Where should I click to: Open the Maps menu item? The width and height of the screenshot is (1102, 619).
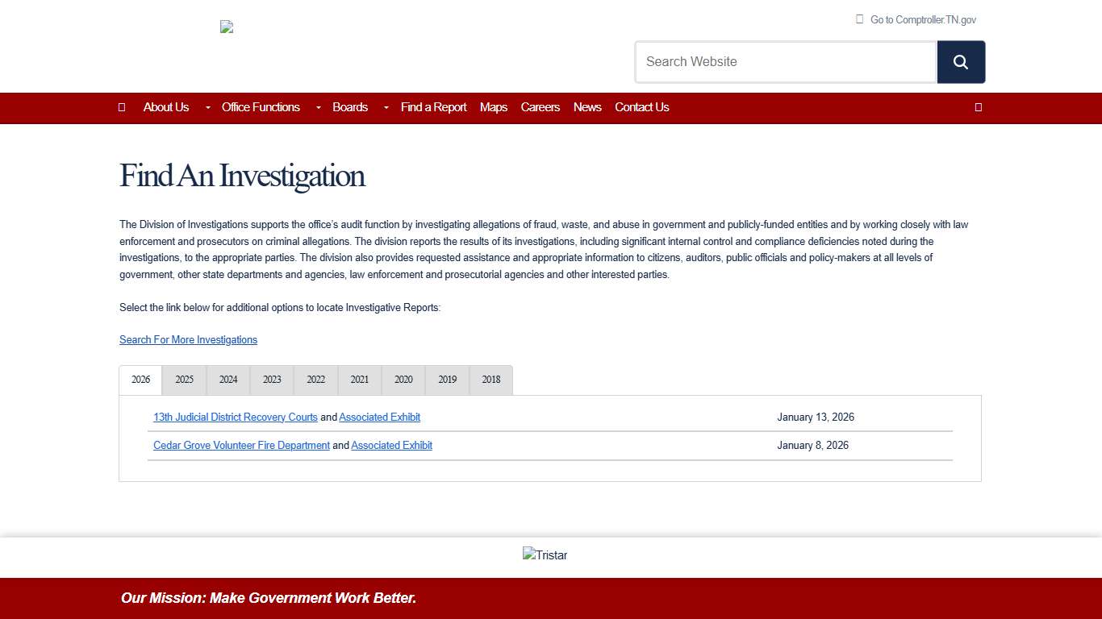click(493, 107)
